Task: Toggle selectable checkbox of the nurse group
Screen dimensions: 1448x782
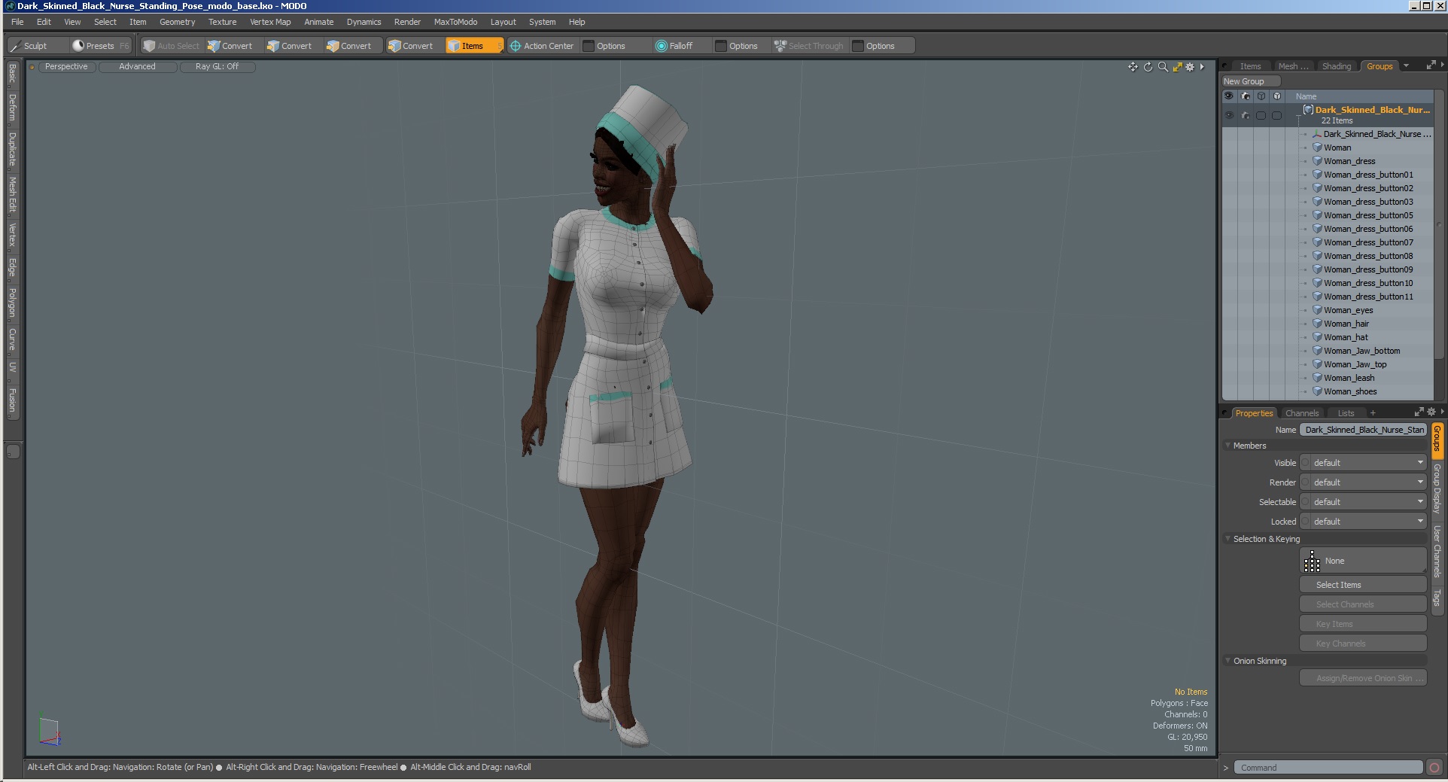Action: click(x=1261, y=115)
